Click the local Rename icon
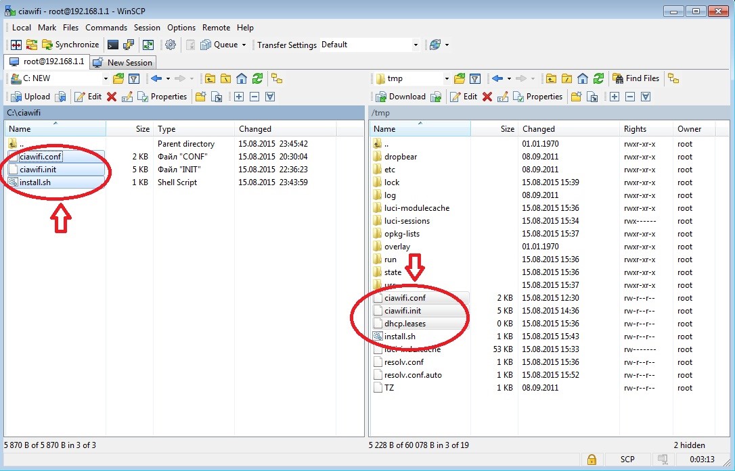 [x=127, y=97]
